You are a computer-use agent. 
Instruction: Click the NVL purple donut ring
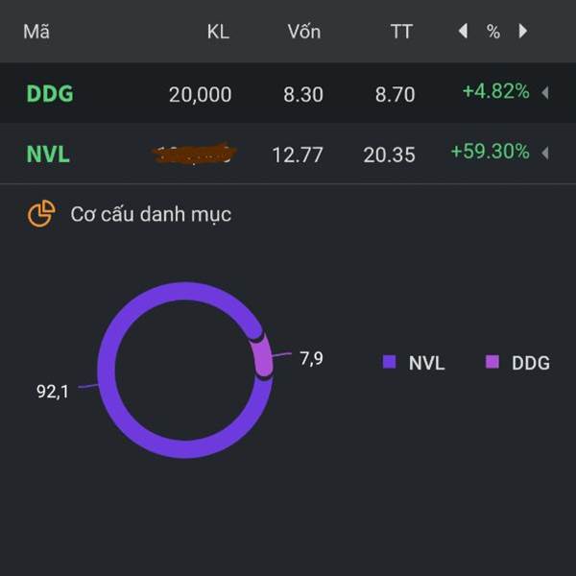pos(107,371)
